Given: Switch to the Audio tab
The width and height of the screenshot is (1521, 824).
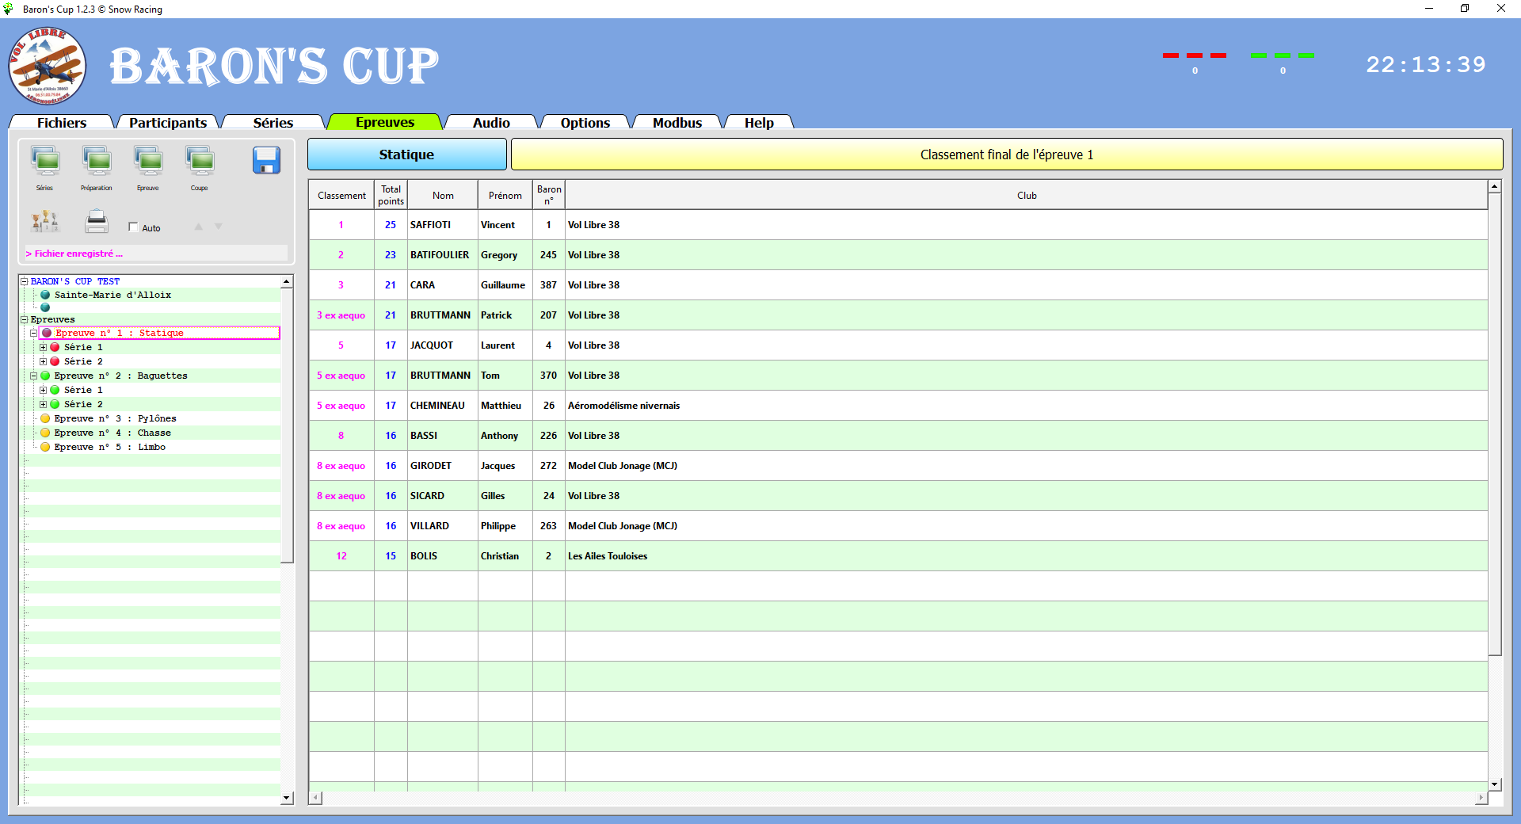Looking at the screenshot, I should (490, 123).
